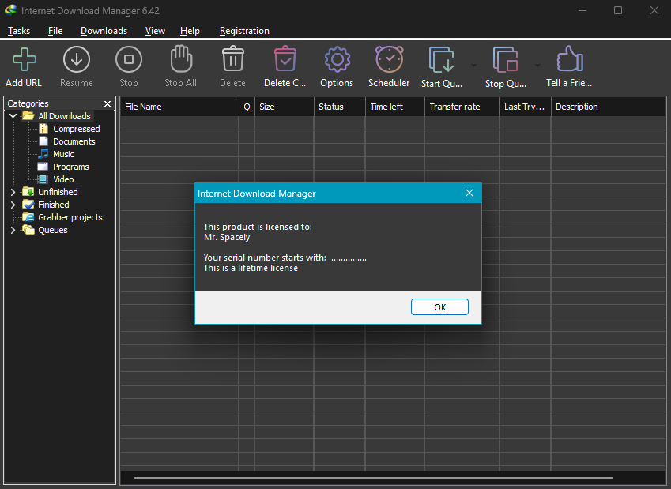
Task: Click the Resume download icon
Action: (x=77, y=59)
